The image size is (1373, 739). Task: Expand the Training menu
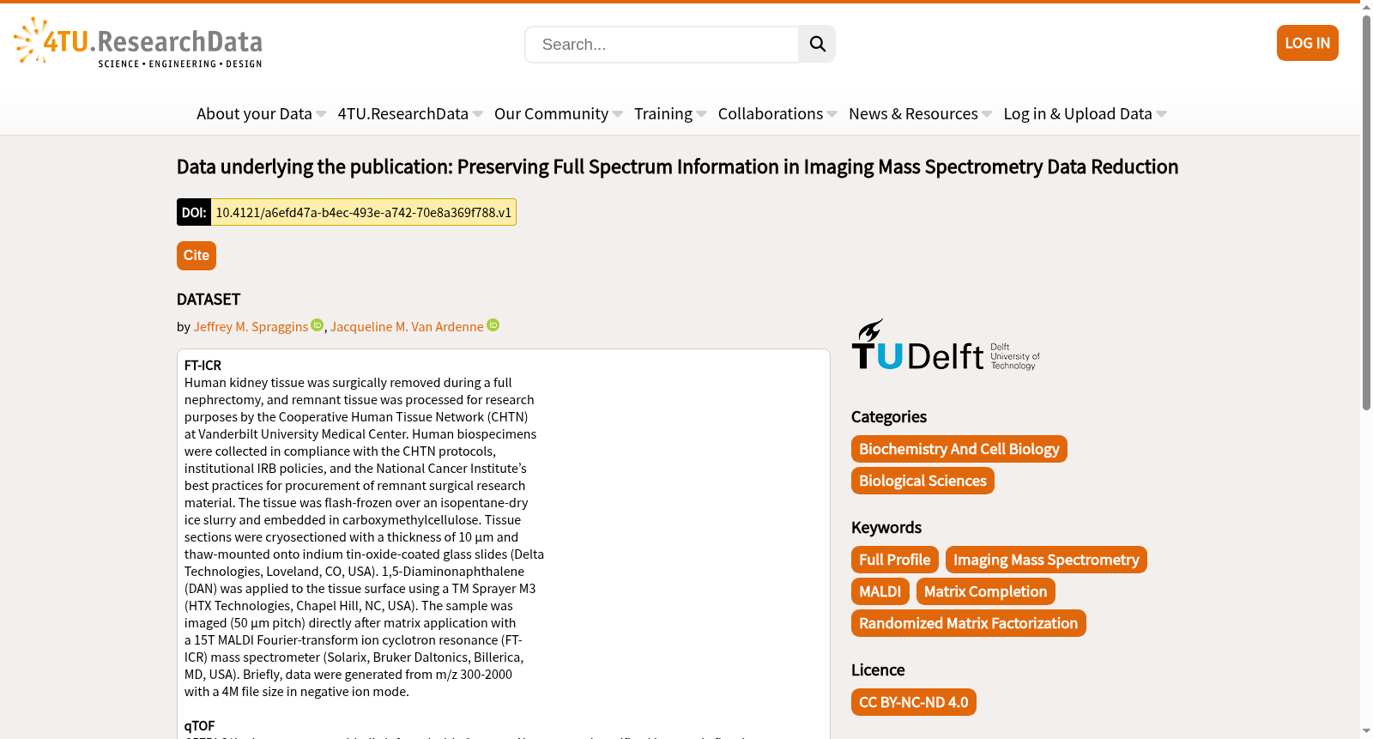pos(670,113)
